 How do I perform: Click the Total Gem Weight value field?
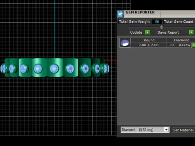(156, 21)
